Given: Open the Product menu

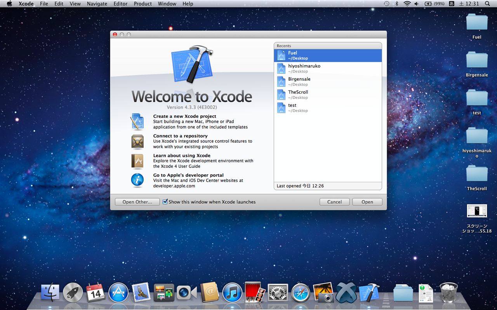Looking at the screenshot, I should pos(143,3).
